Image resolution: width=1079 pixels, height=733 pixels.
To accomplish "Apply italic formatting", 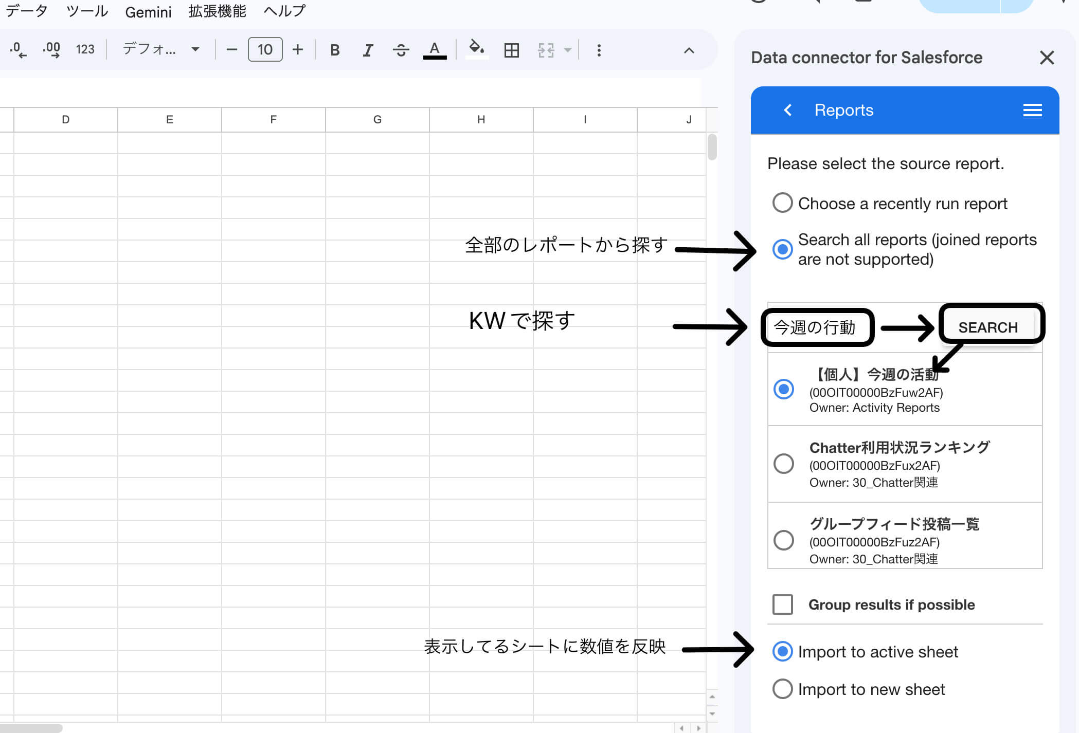I will pos(367,50).
